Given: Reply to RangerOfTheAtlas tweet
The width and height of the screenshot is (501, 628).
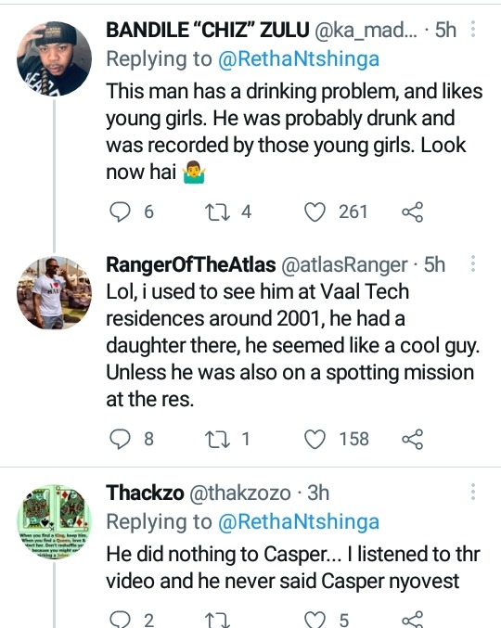Looking at the screenshot, I should 120,439.
